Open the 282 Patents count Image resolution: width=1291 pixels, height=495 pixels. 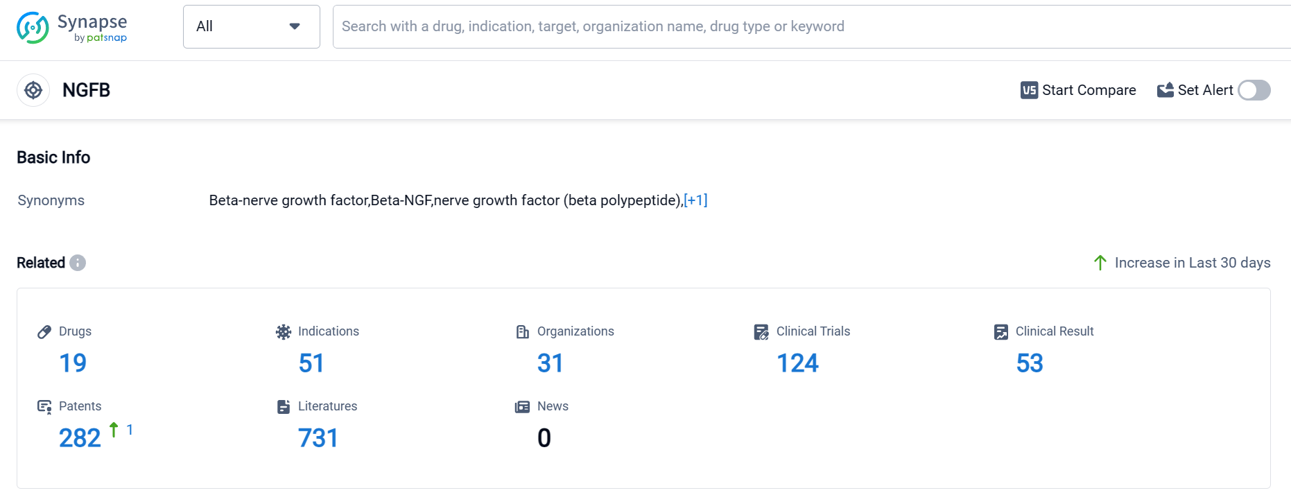80,438
